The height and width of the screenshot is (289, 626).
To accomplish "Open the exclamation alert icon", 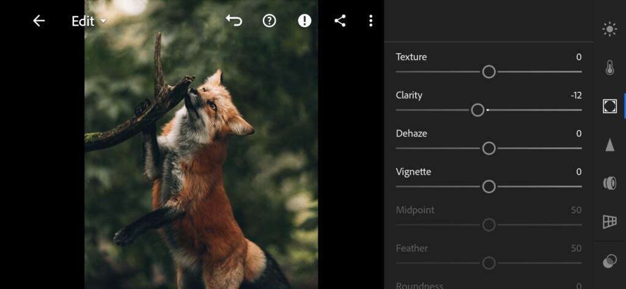I will [x=304, y=21].
